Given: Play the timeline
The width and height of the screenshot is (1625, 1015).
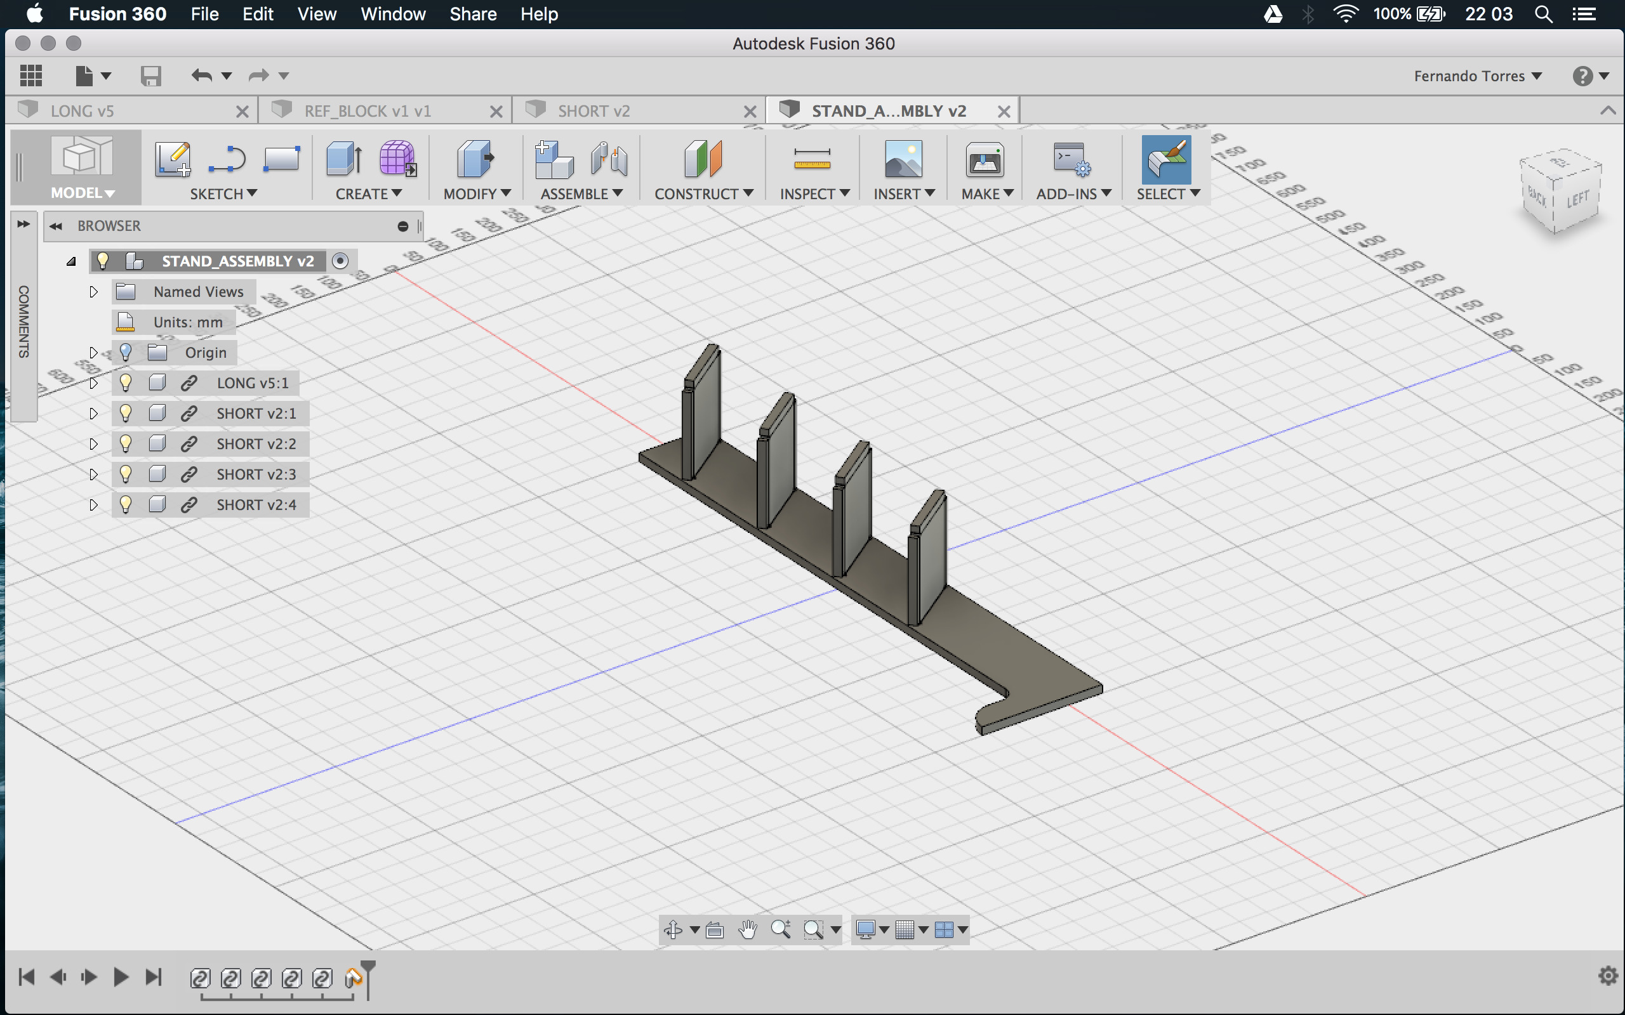Looking at the screenshot, I should [120, 977].
